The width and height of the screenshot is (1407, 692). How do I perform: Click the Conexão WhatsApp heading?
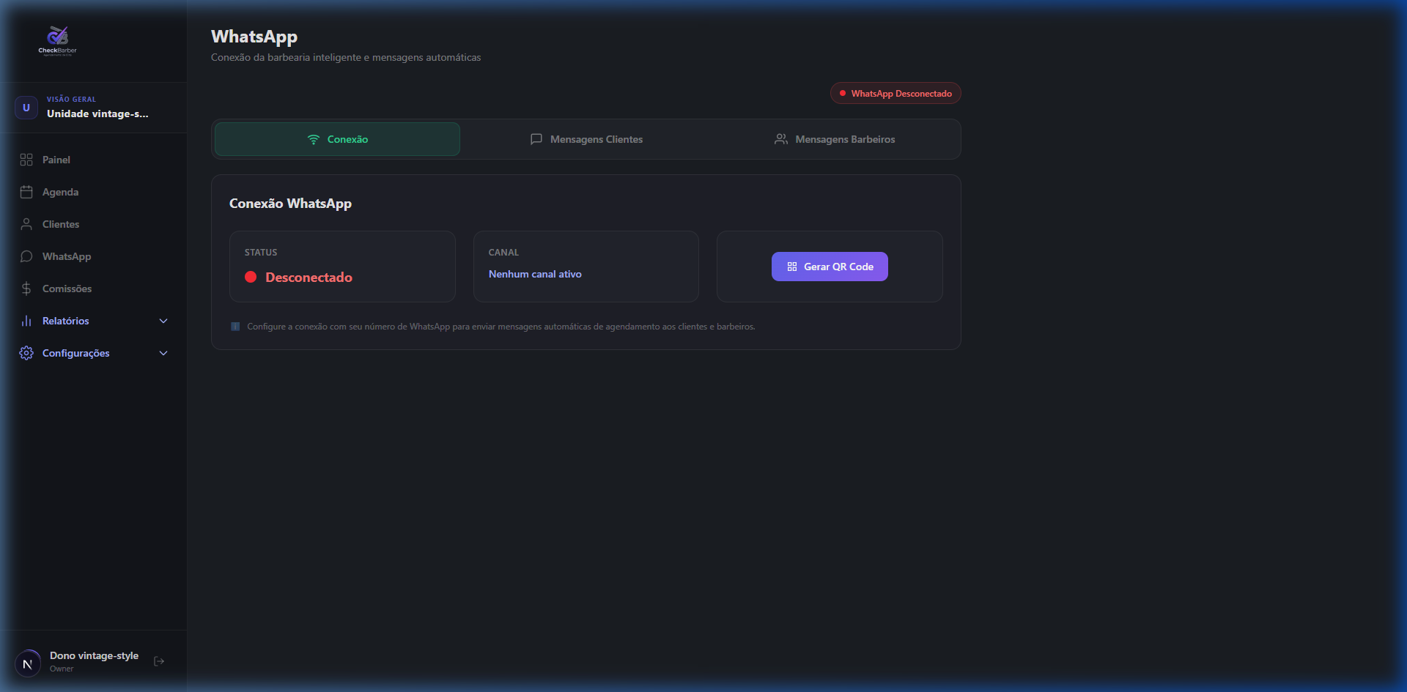(x=290, y=204)
